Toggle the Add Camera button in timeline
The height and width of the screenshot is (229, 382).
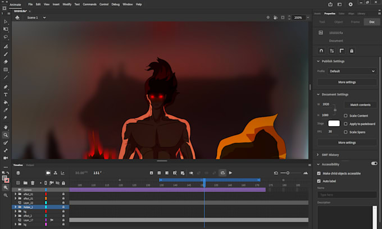[48, 173]
